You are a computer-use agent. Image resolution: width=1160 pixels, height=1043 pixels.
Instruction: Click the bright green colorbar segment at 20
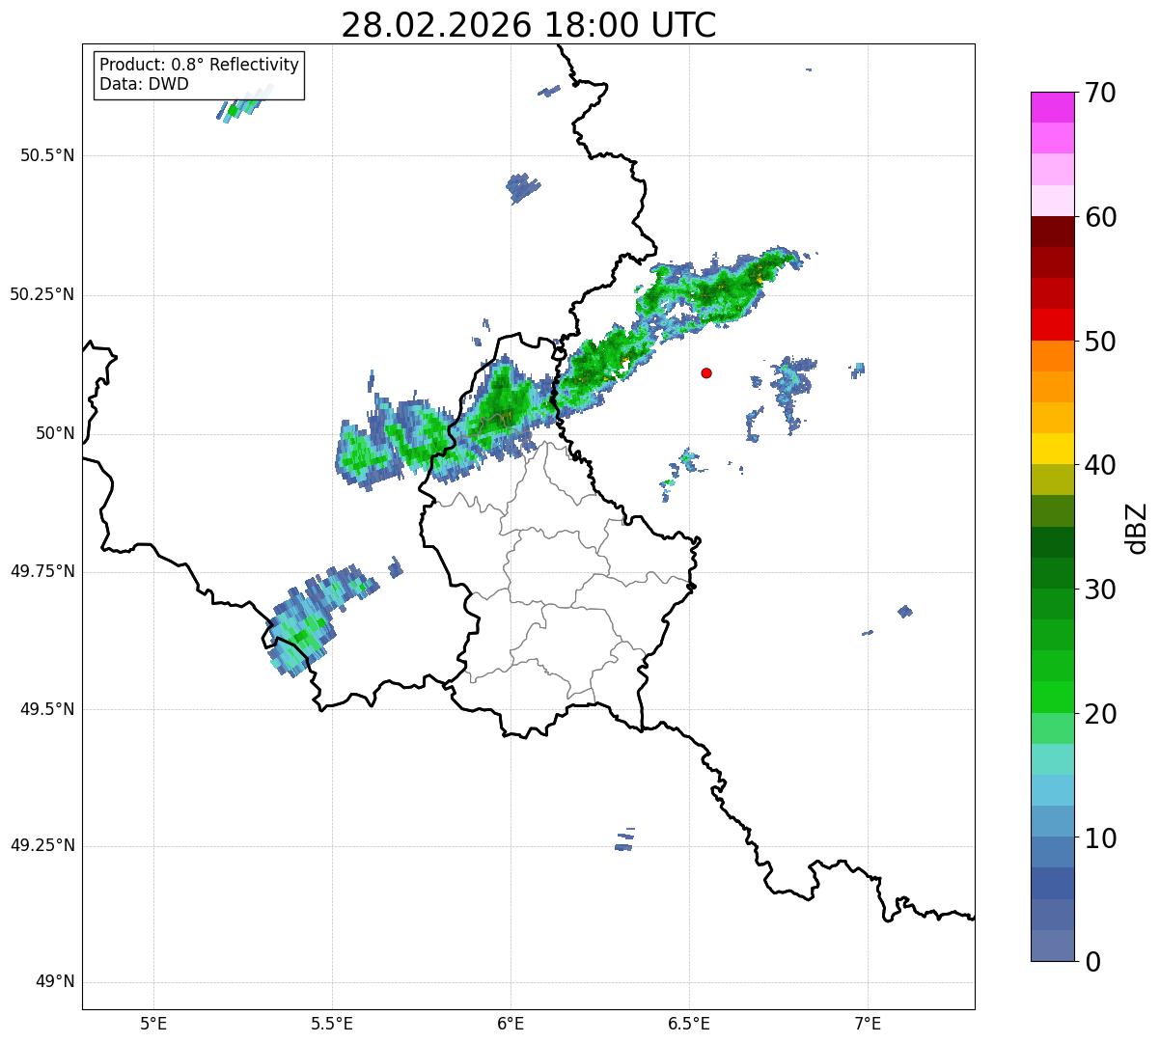coord(1053,698)
